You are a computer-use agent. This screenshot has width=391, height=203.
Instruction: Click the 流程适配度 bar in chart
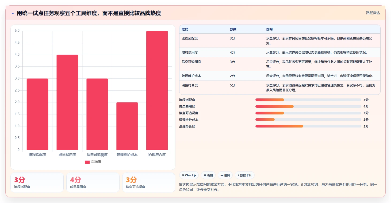(x=37, y=114)
